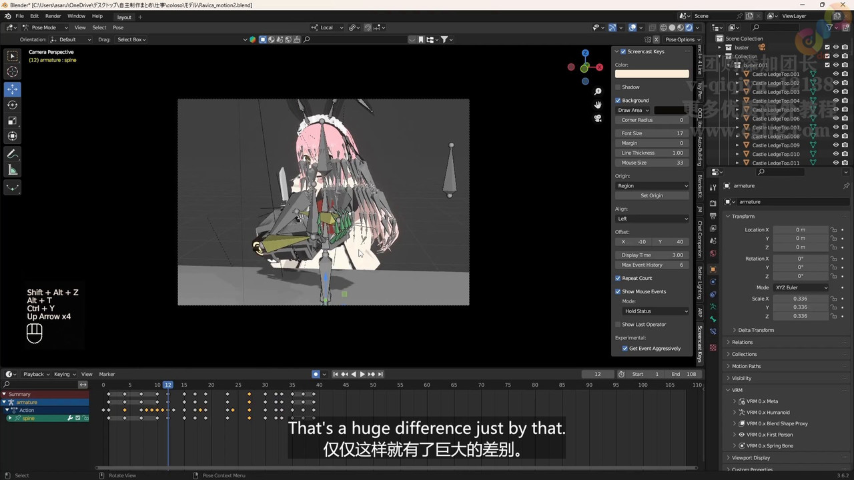Choose the Measure tool
Screen dimensions: 854x480
[x=13, y=170]
